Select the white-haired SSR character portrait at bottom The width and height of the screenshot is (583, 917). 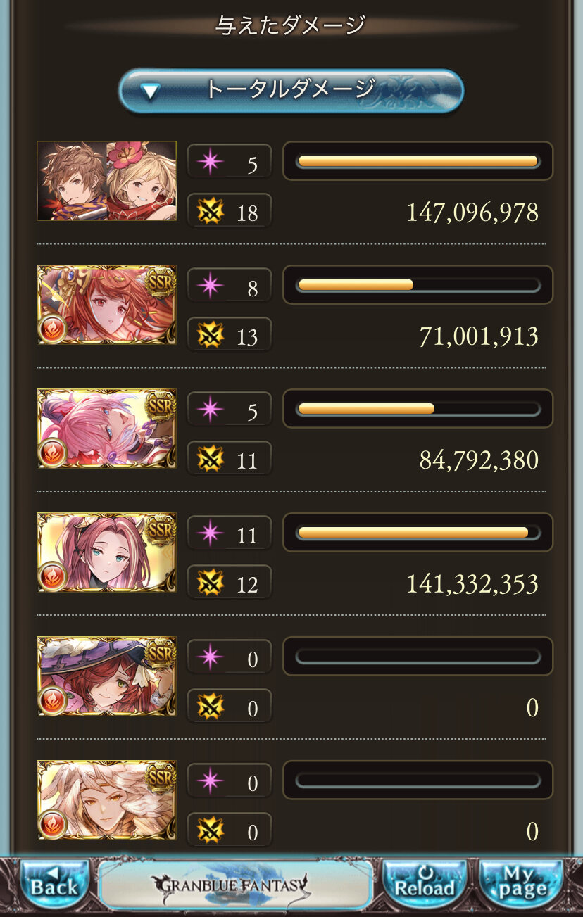tap(106, 800)
